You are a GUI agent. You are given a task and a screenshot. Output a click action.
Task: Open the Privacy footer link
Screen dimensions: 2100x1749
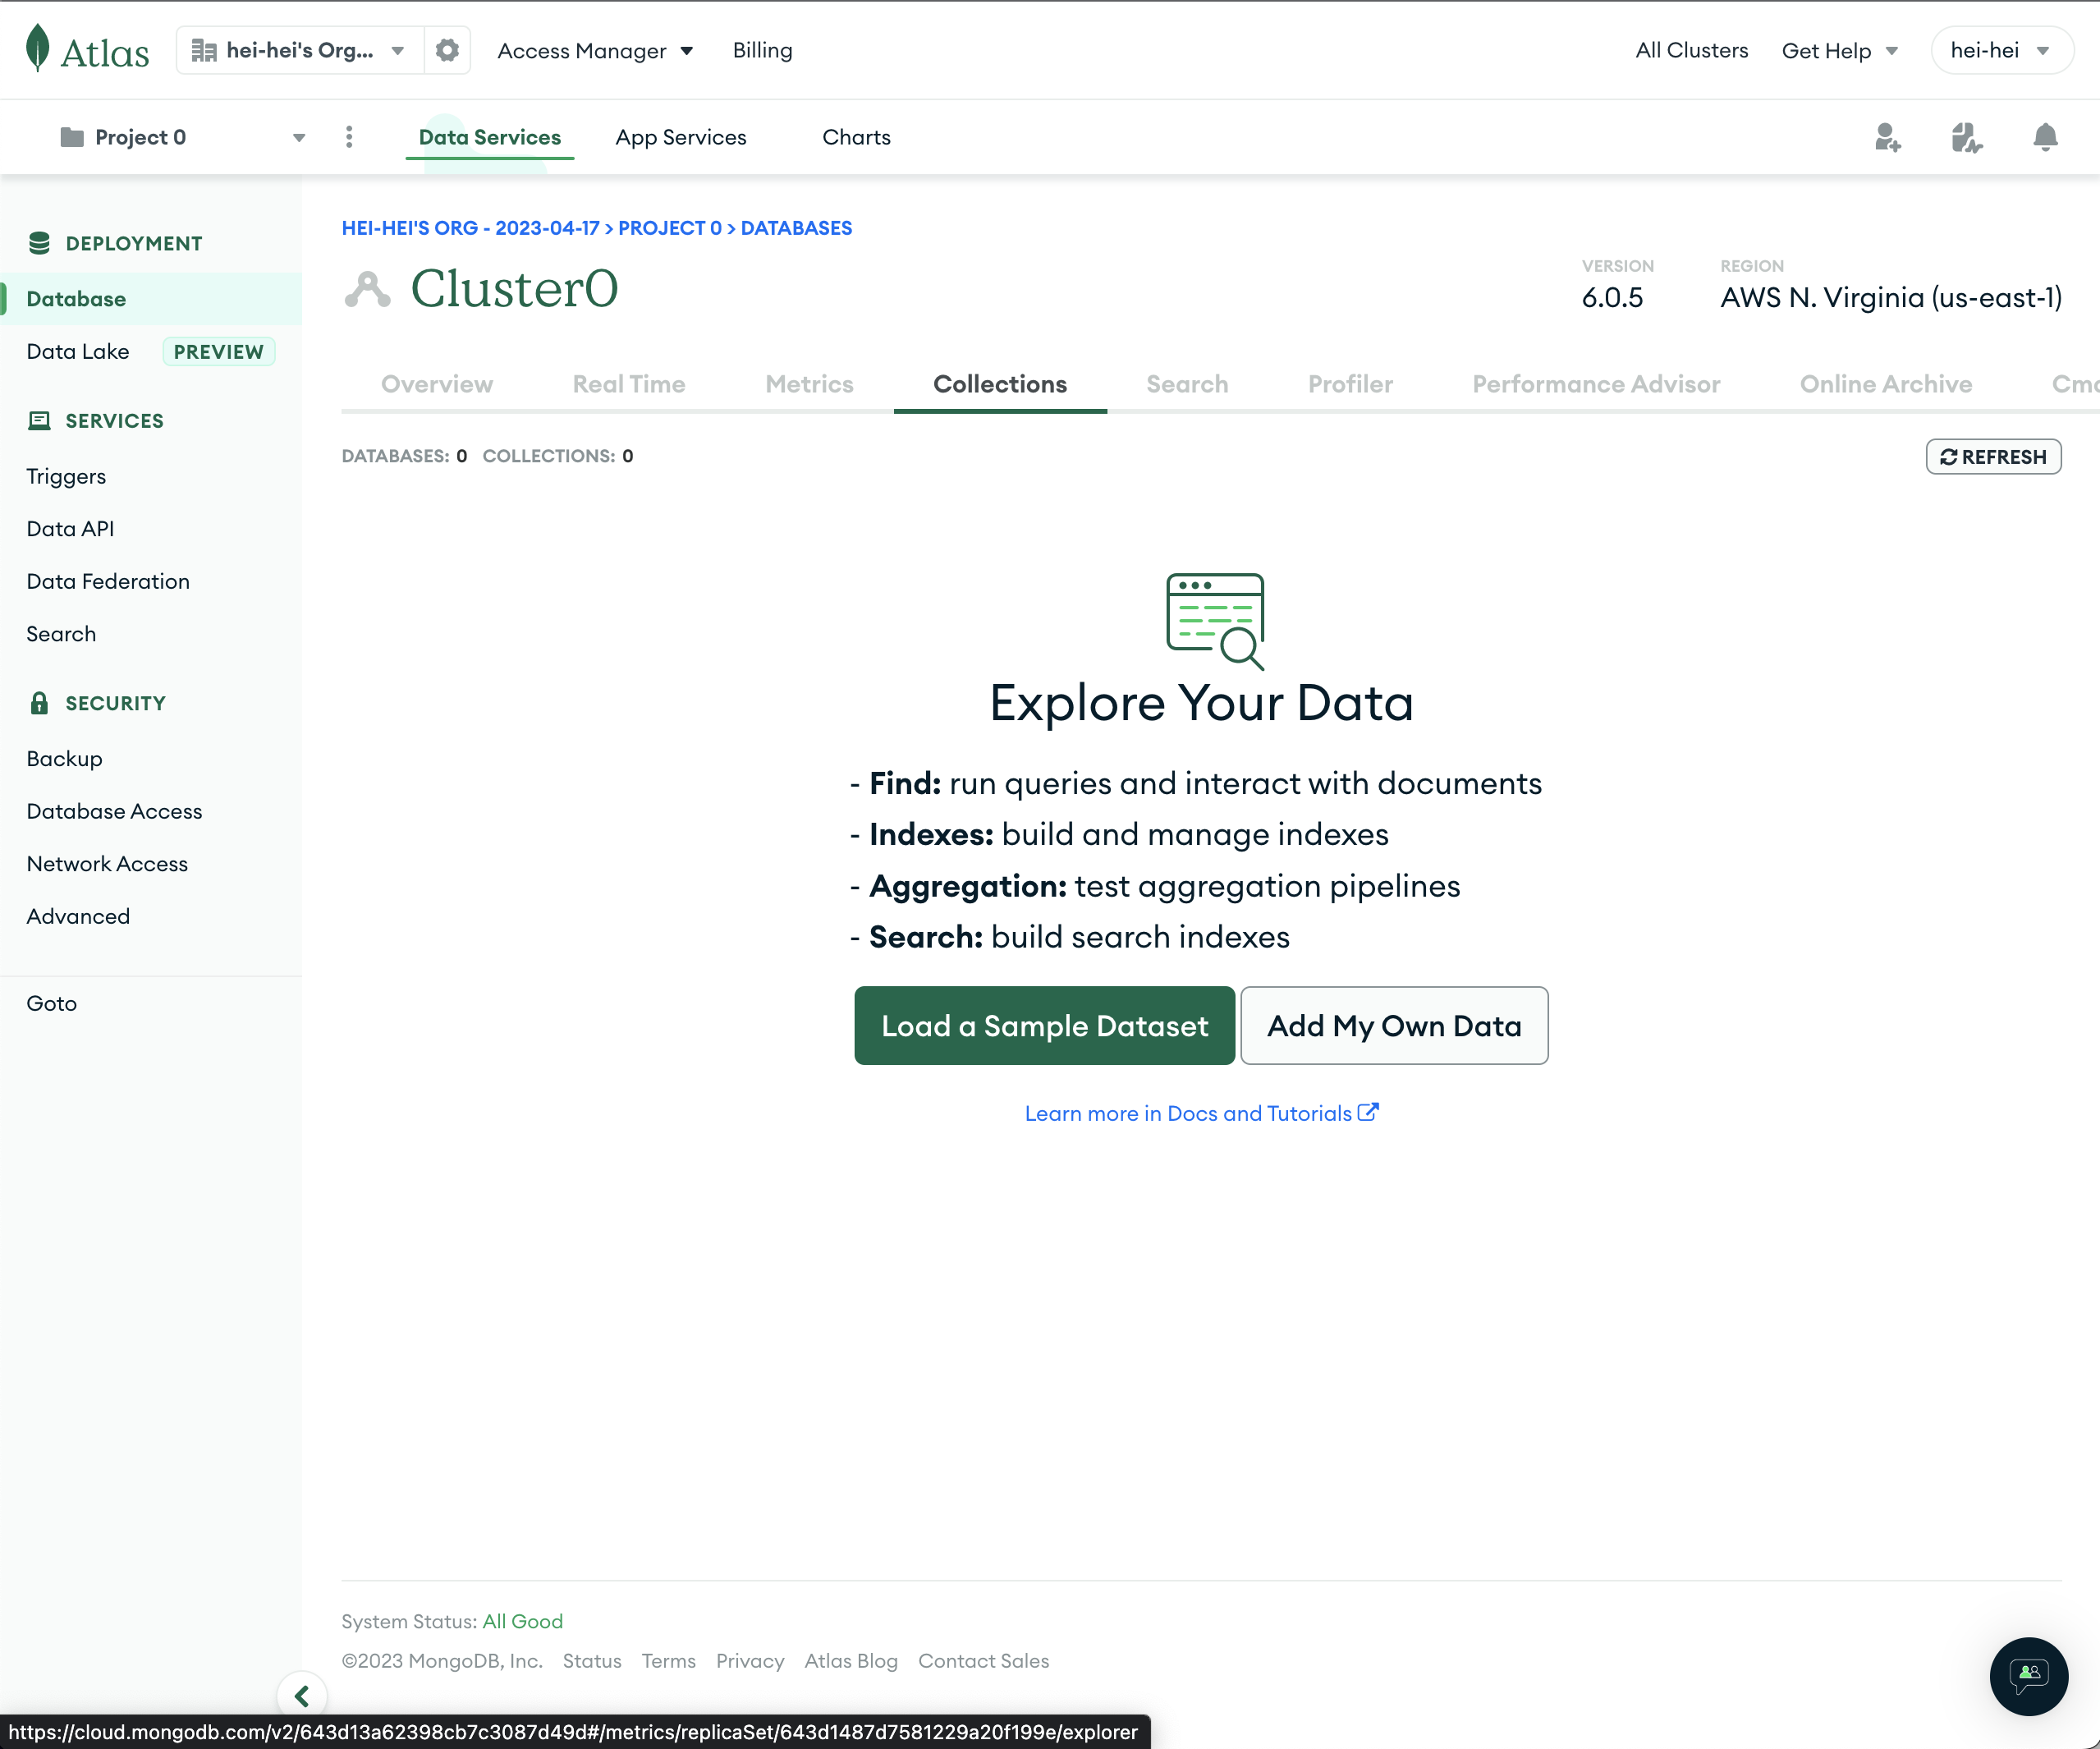(750, 1661)
